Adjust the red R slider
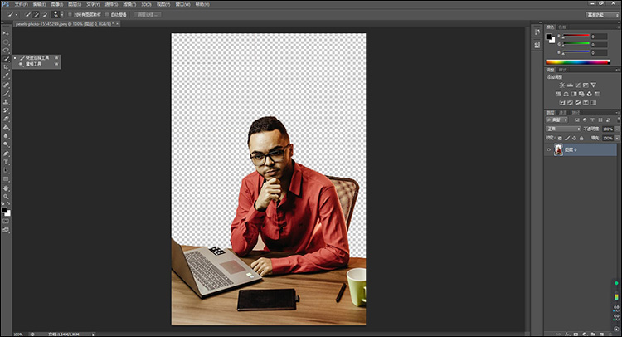This screenshot has height=337, width=622. pos(576,36)
